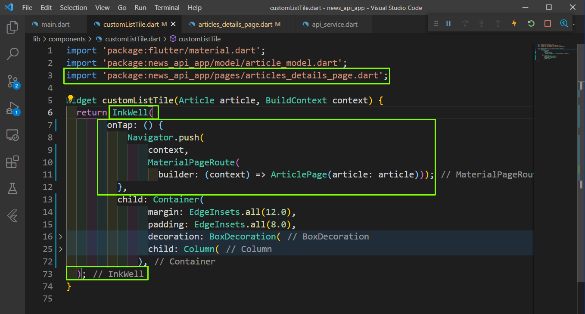
Task: Open the Help menu
Action: tap(195, 8)
